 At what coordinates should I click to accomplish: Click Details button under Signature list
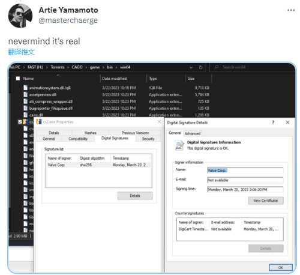point(135,196)
